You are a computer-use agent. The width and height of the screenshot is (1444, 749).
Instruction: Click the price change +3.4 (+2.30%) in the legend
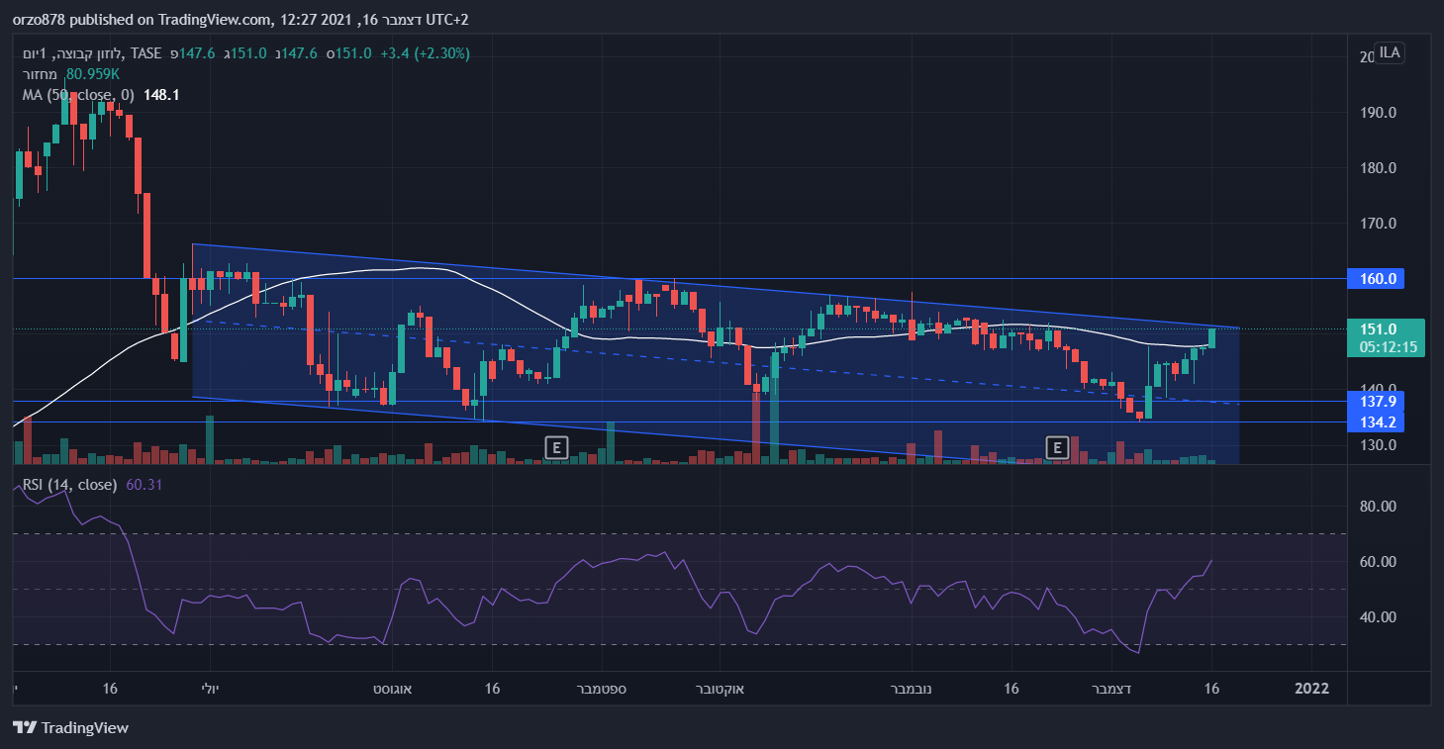tap(427, 53)
